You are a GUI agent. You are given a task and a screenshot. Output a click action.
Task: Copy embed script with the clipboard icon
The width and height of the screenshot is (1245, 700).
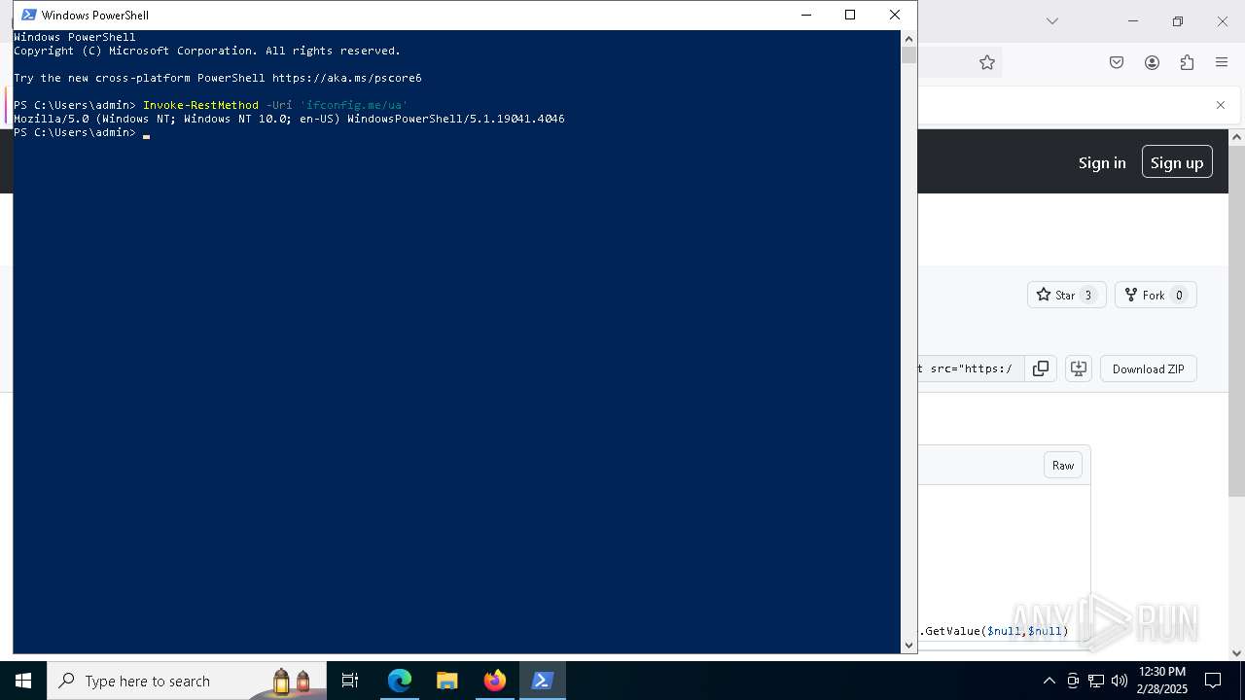click(1041, 368)
